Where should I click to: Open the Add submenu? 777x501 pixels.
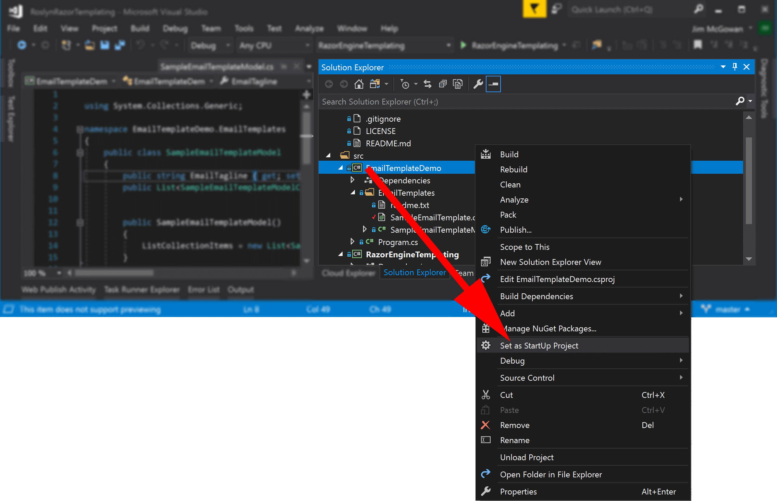(583, 314)
